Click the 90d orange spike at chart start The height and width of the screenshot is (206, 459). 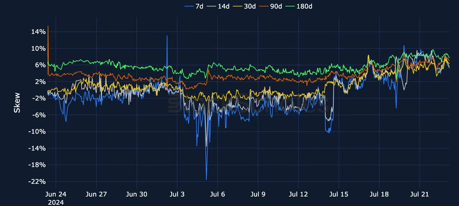(x=48, y=26)
